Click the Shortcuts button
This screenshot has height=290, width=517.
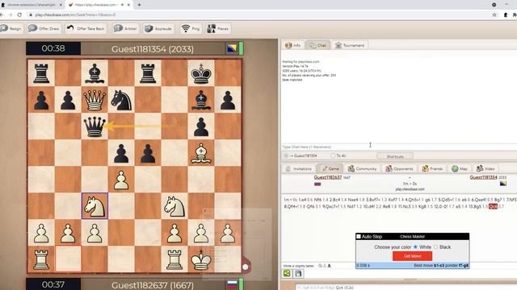pyautogui.click(x=395, y=156)
